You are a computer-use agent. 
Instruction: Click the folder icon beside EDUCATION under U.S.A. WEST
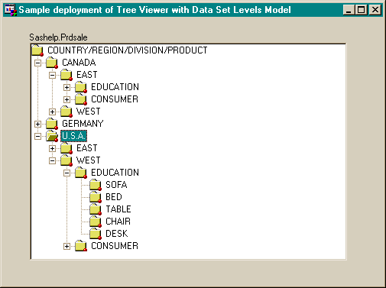point(81,173)
